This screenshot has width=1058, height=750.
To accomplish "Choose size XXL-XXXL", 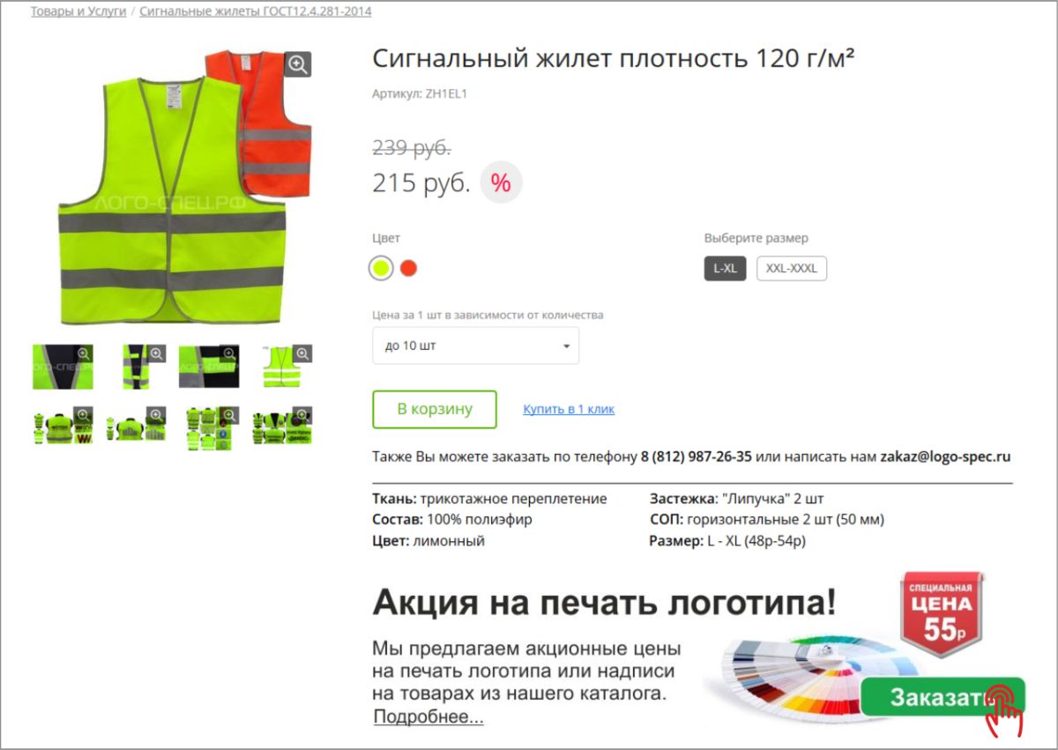I will click(792, 268).
